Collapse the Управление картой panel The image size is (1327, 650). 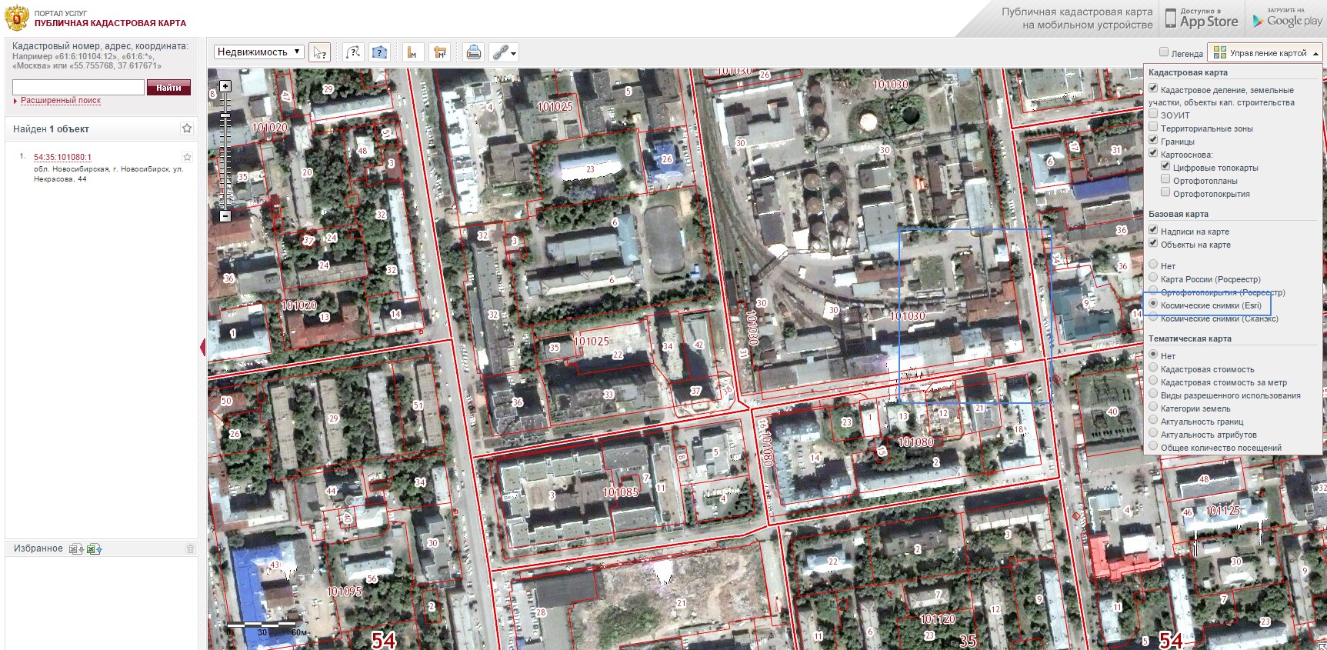point(1316,53)
